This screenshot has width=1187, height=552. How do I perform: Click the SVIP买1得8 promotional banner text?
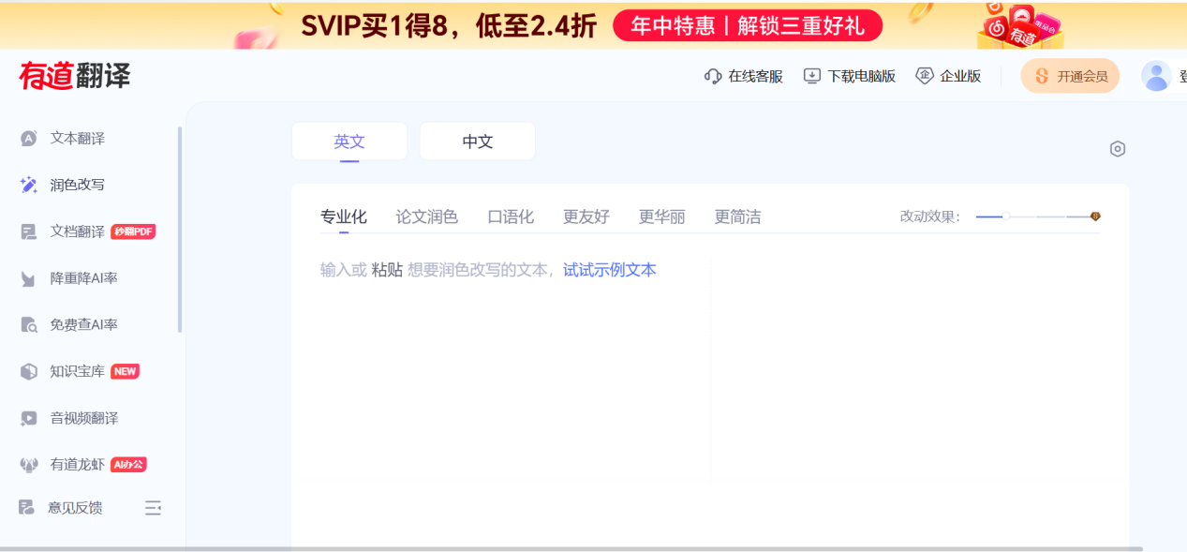pyautogui.click(x=449, y=26)
